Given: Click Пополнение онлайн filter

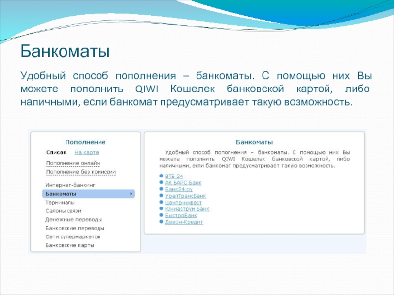Looking at the screenshot, I should pos(73,163).
